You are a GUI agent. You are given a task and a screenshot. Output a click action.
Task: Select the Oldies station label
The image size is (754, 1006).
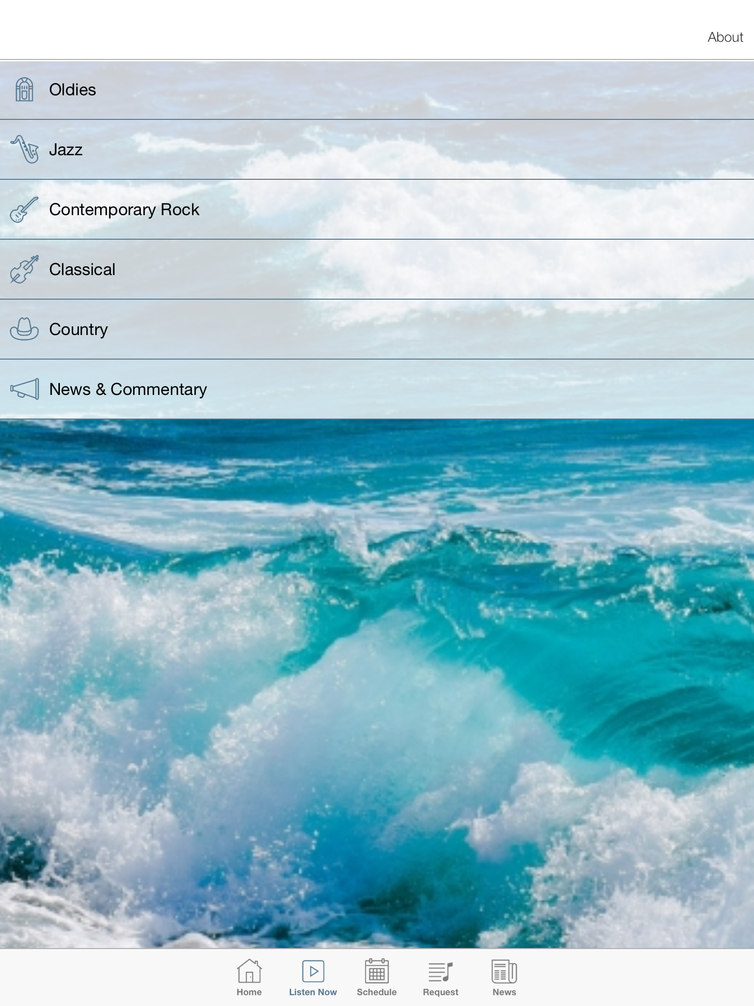point(73,90)
